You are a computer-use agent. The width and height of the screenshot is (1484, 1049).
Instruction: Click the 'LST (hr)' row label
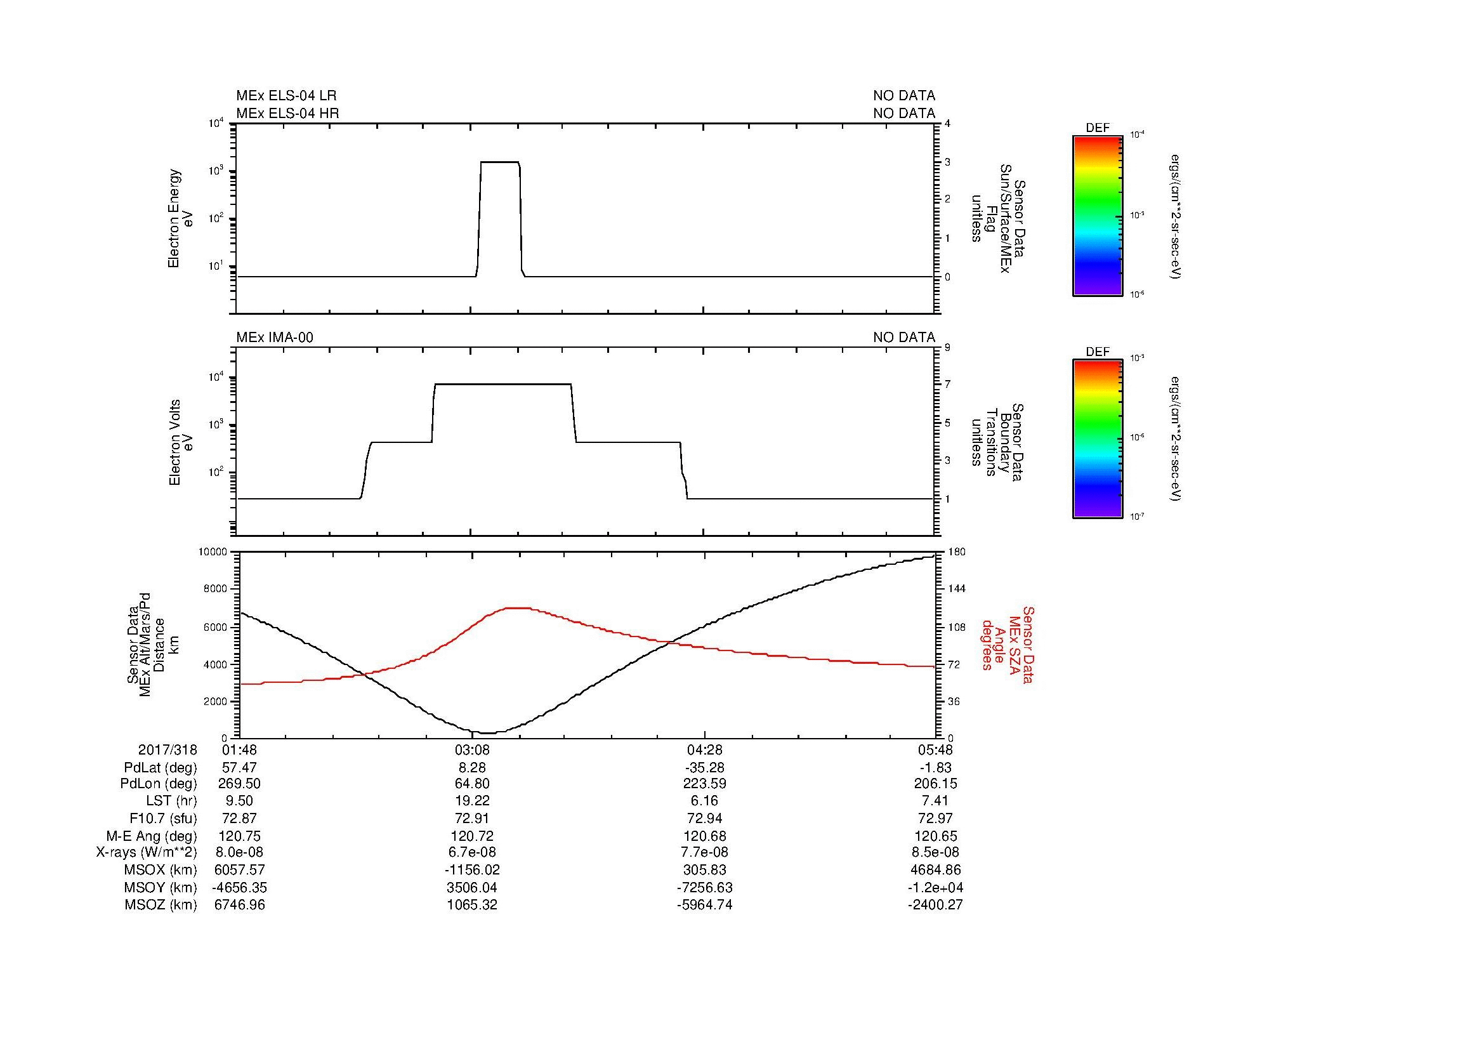coord(171,802)
